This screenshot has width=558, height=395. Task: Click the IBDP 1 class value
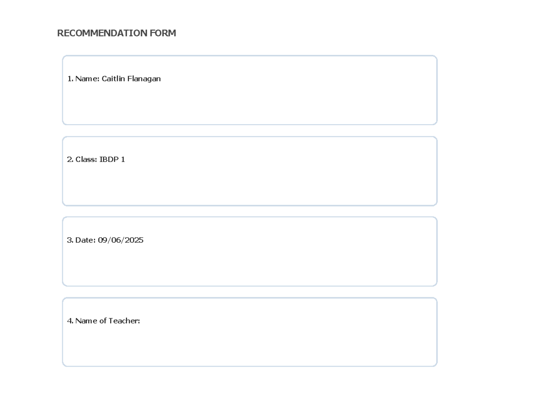112,160
